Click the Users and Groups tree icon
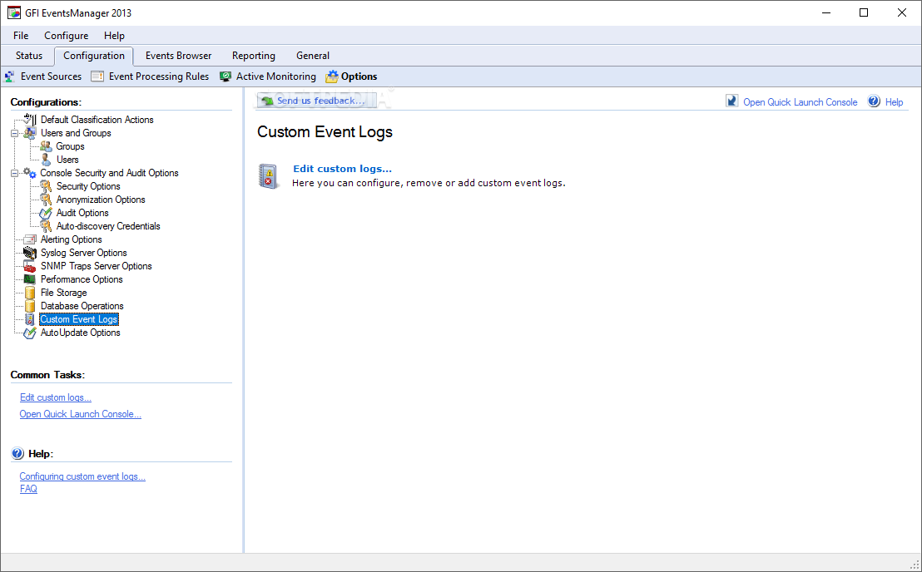 point(29,133)
